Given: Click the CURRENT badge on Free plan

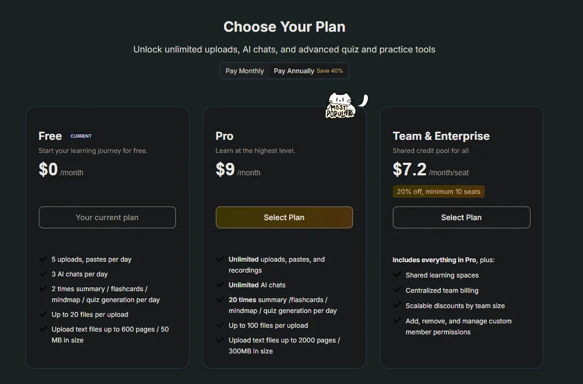Looking at the screenshot, I should tap(81, 136).
